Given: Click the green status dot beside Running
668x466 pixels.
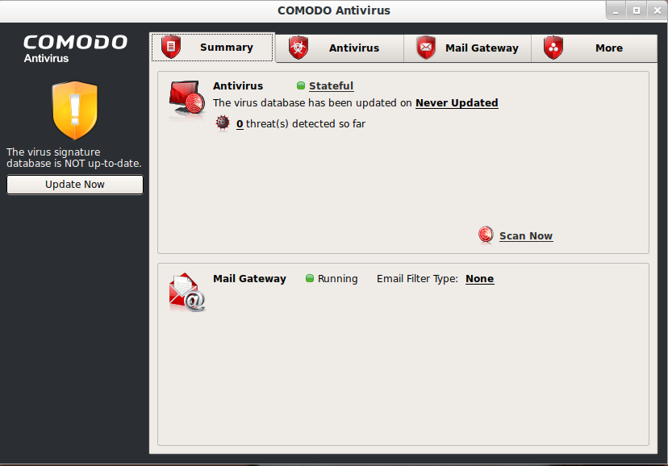Looking at the screenshot, I should pyautogui.click(x=310, y=278).
